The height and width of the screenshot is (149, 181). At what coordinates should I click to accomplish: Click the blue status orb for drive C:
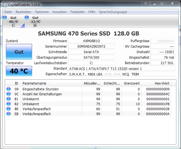tap(5, 17)
